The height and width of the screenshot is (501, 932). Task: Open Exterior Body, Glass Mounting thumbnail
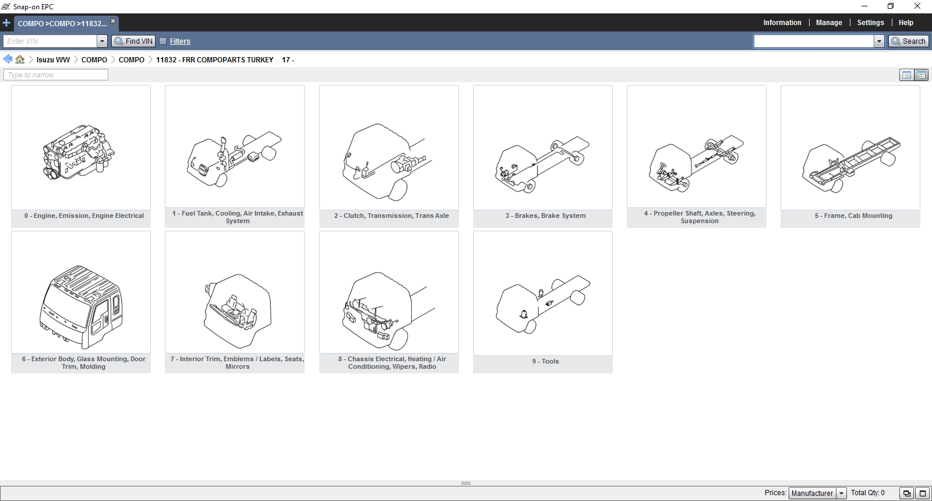(x=81, y=292)
